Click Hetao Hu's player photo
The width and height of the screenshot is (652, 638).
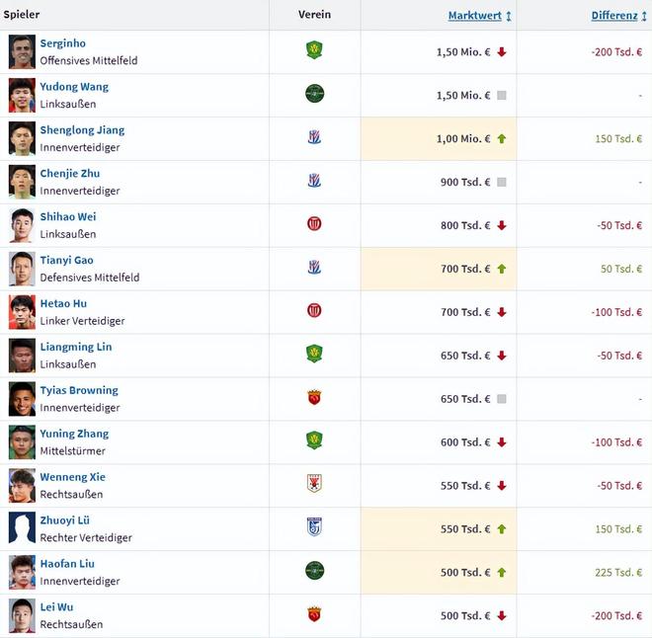pyautogui.click(x=22, y=312)
